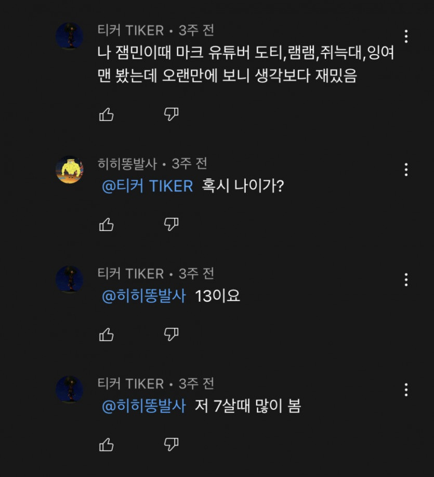Dislike 히히똥발사's '혹시 나이가?' reply
The image size is (434, 477).
tap(171, 224)
